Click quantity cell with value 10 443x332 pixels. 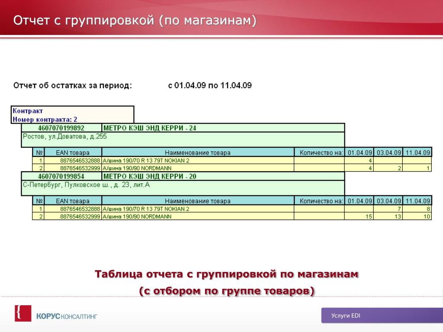(x=417, y=216)
